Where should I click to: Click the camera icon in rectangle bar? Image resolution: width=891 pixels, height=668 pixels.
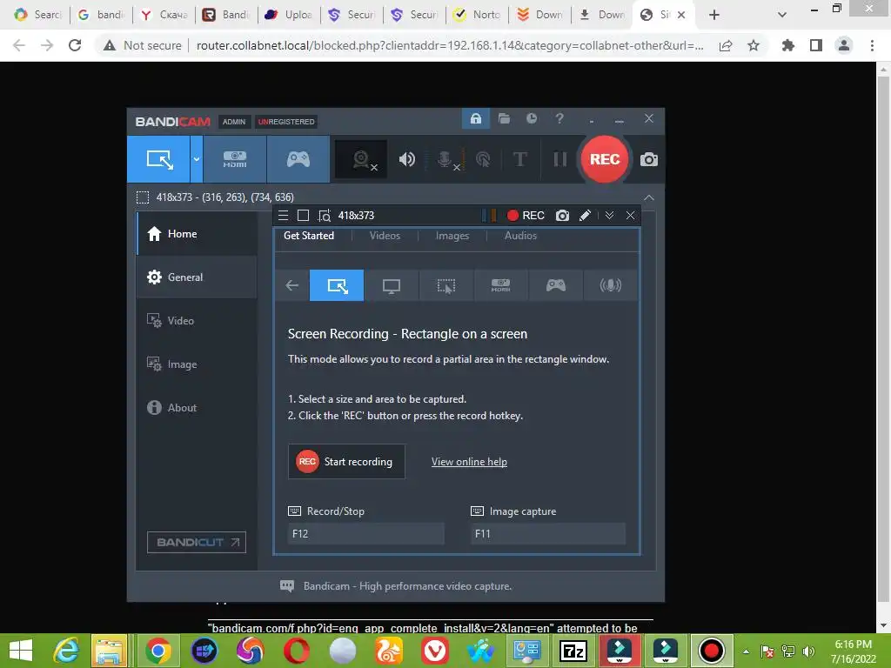tap(562, 216)
